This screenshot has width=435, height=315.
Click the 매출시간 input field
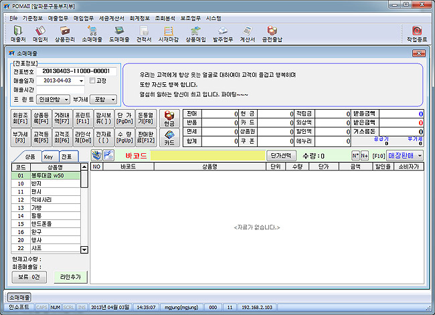point(60,90)
